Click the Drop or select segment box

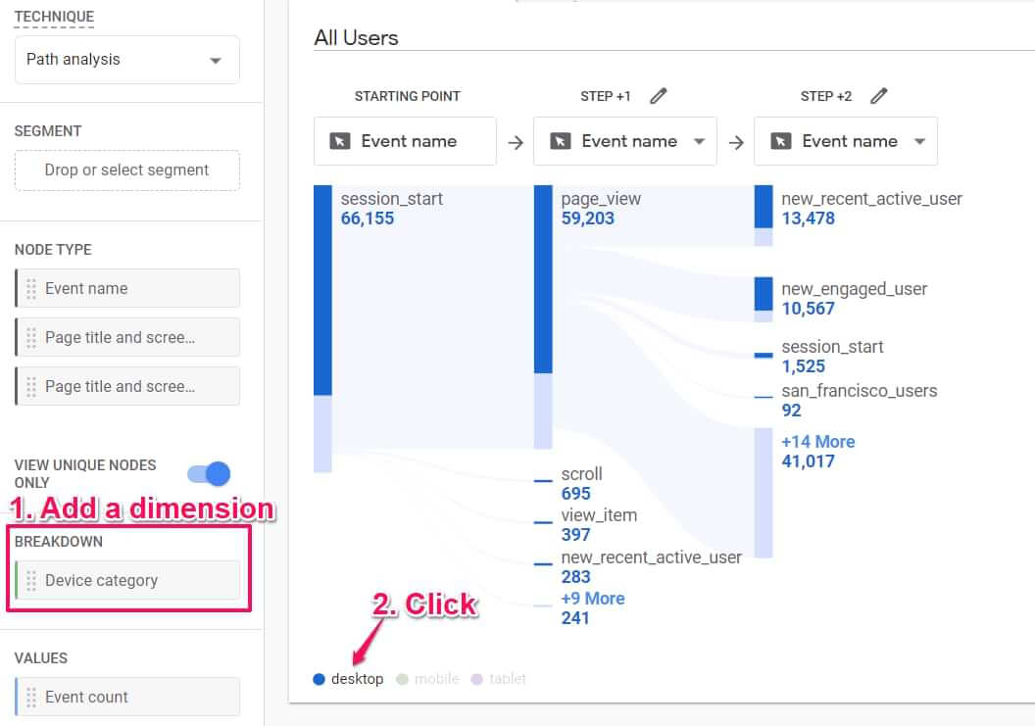point(126,169)
